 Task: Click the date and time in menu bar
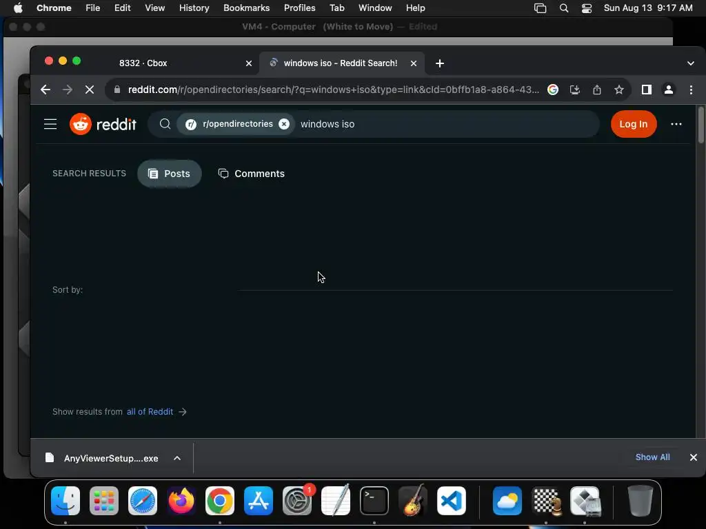648,8
